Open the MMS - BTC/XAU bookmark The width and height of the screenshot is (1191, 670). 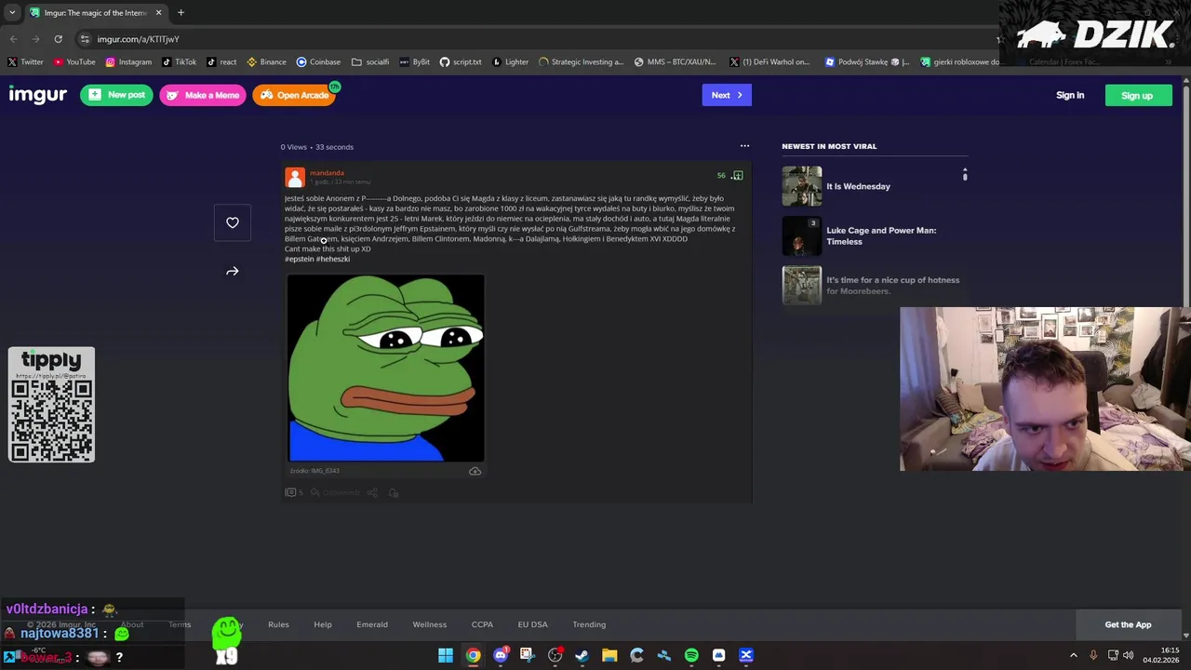click(x=675, y=62)
